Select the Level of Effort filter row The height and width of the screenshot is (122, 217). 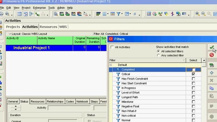click(155, 93)
